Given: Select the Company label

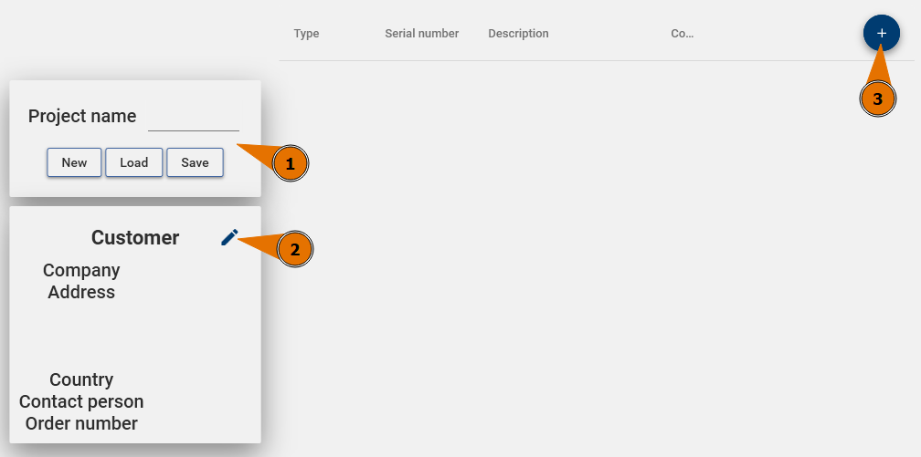Looking at the screenshot, I should click(x=81, y=270).
